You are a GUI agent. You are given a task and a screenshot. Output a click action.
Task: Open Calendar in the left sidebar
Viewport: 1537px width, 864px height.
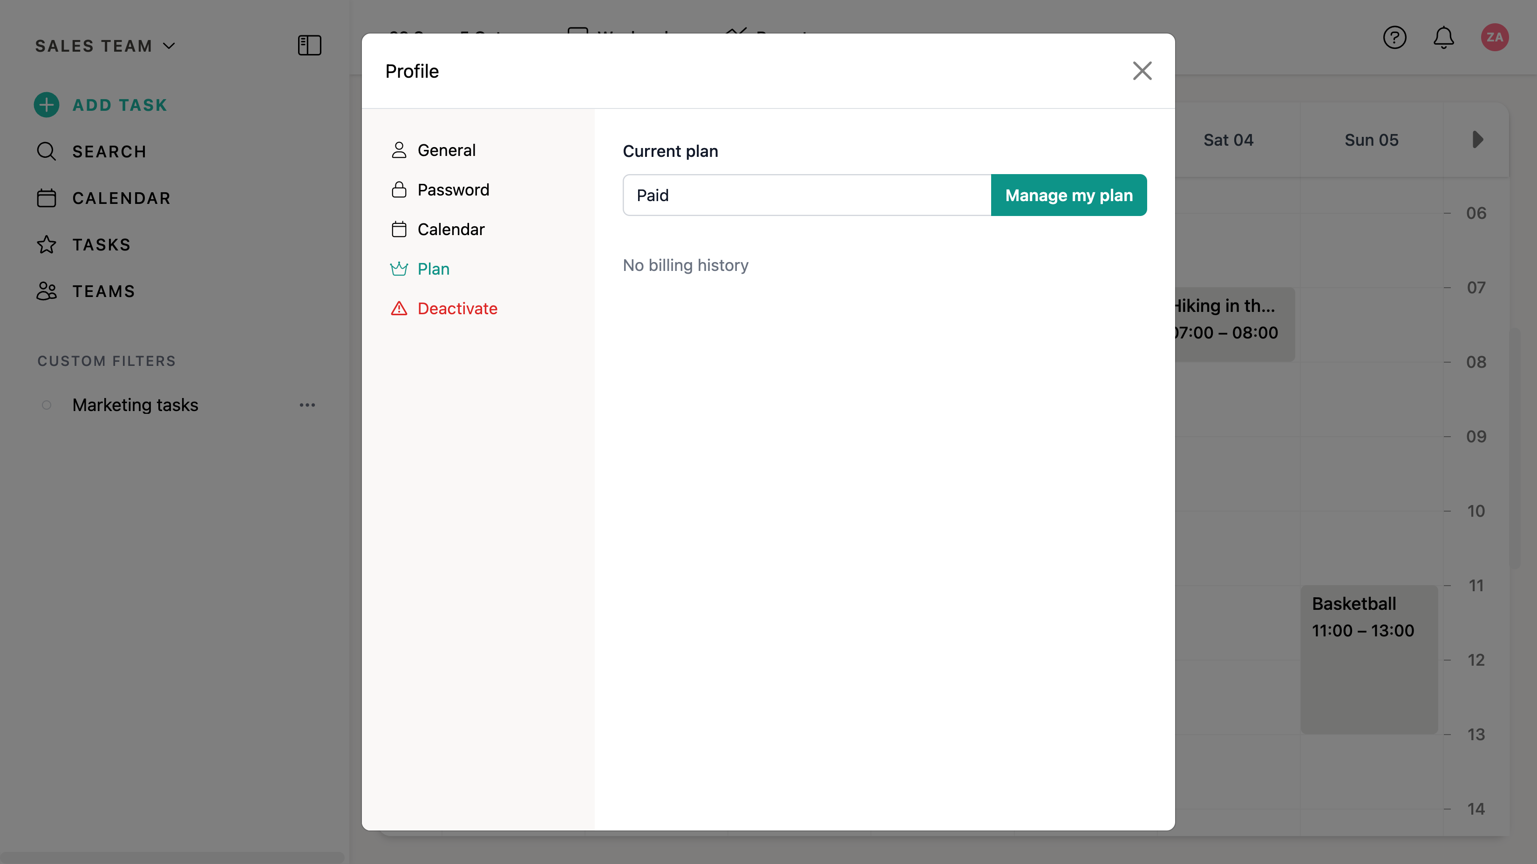(121, 198)
